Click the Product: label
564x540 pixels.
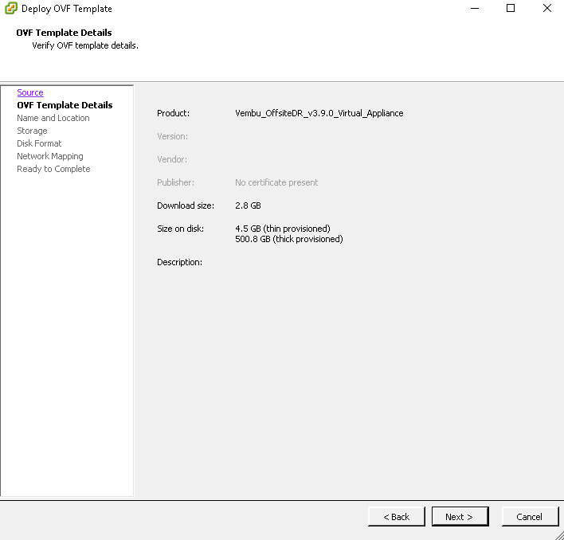pyautogui.click(x=173, y=113)
